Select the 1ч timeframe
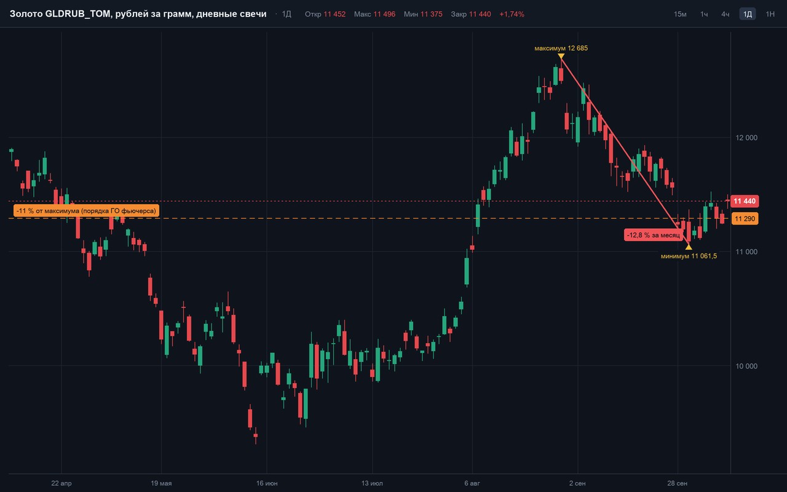Screen dimensions: 787x492 click(704, 14)
